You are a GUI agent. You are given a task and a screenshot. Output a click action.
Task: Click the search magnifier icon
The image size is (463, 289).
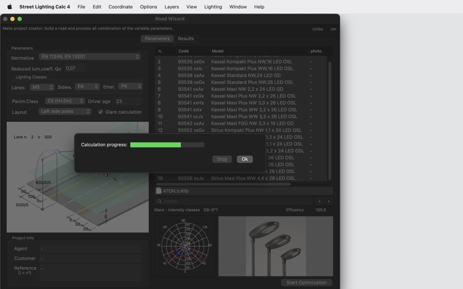click(x=159, y=201)
